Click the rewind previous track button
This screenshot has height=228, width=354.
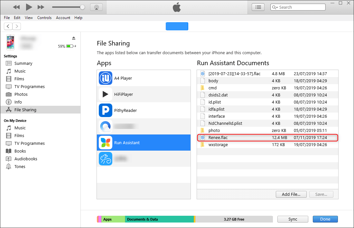coord(16,7)
